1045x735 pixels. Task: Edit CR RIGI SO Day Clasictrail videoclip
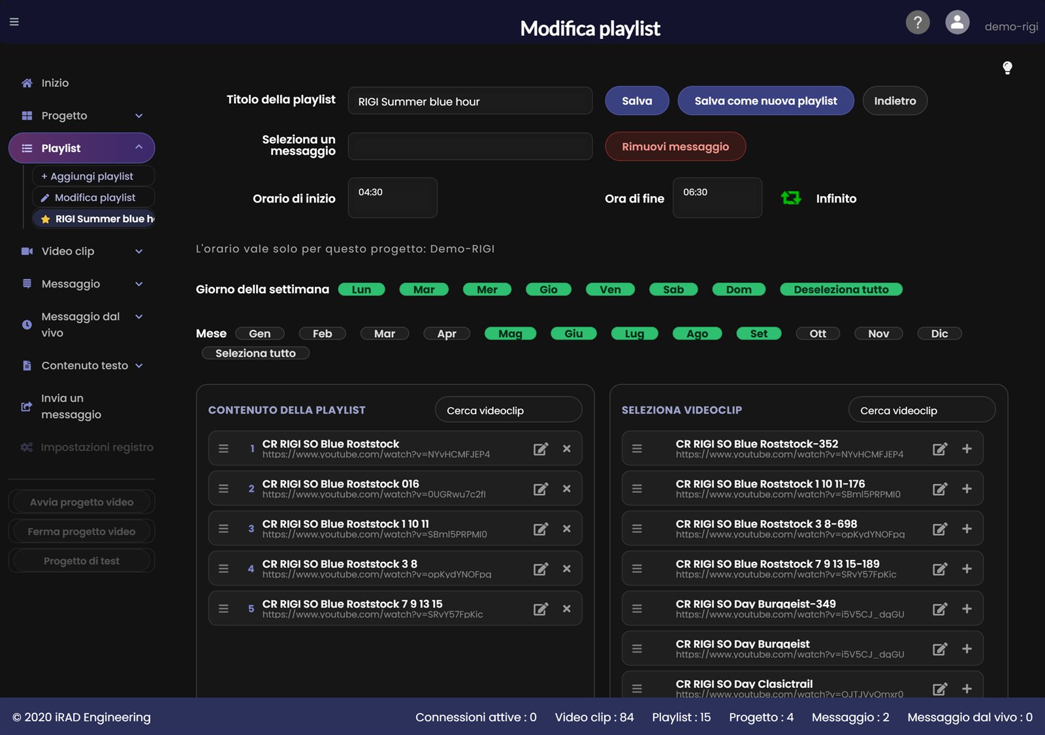tap(940, 689)
